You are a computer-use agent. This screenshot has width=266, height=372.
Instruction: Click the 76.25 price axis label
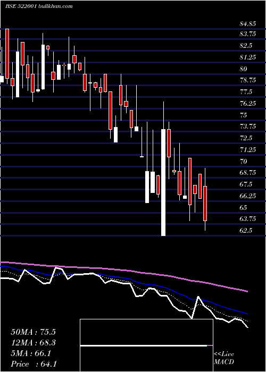(248, 104)
